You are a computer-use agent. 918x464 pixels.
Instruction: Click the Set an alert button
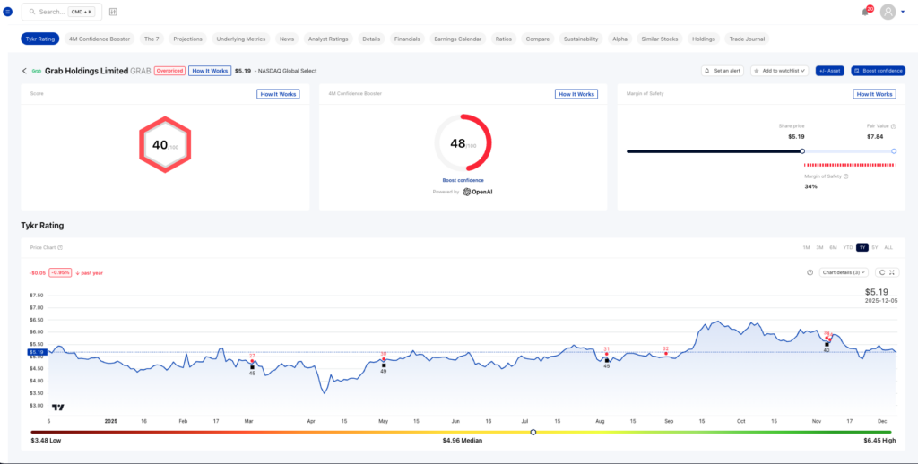click(723, 71)
